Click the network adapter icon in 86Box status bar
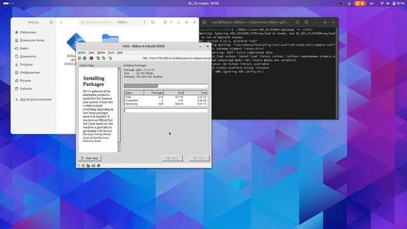This screenshot has height=229, width=407. pos(93,165)
